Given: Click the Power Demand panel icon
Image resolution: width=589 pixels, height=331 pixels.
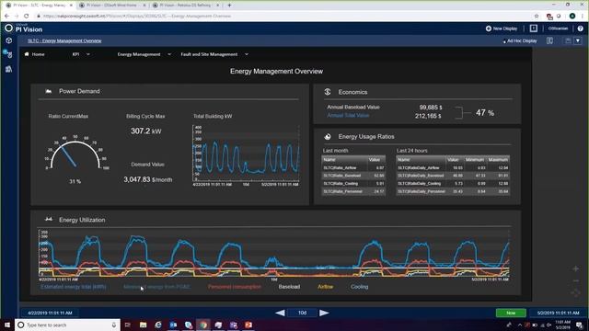Looking at the screenshot, I should tap(49, 91).
